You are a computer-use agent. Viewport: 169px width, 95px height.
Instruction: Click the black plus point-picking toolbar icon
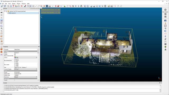coord(76,6)
